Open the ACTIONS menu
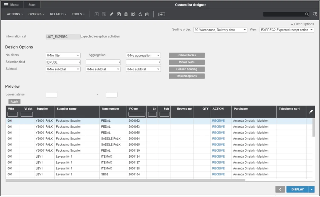 (15, 14)
